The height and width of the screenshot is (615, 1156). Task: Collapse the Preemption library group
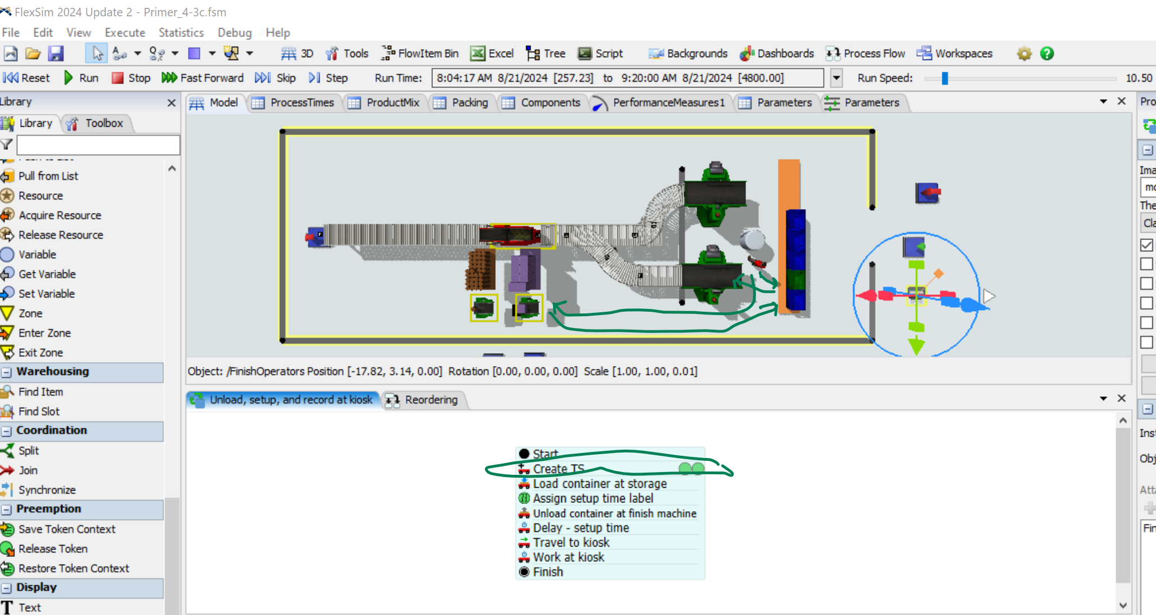7,509
